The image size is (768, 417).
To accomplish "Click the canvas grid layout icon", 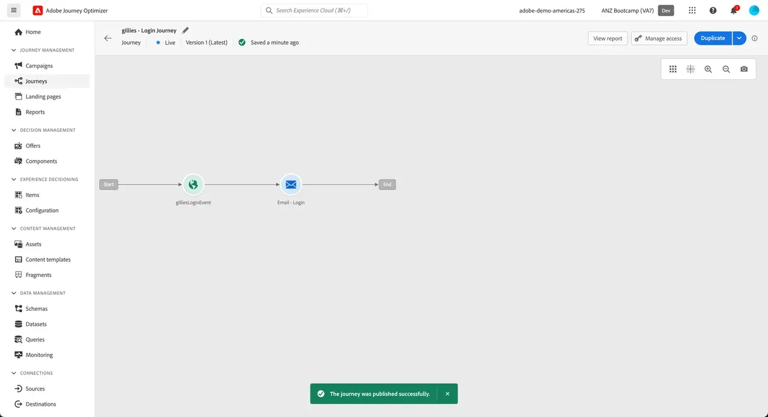I will pos(673,69).
